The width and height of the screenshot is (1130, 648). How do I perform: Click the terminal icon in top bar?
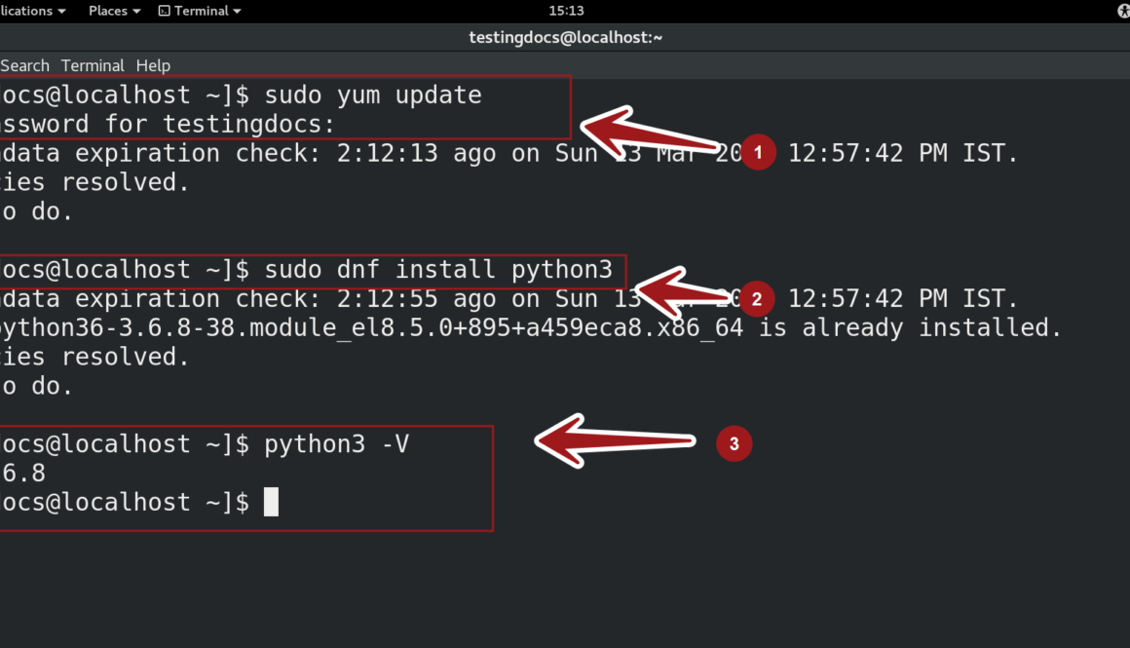164,11
